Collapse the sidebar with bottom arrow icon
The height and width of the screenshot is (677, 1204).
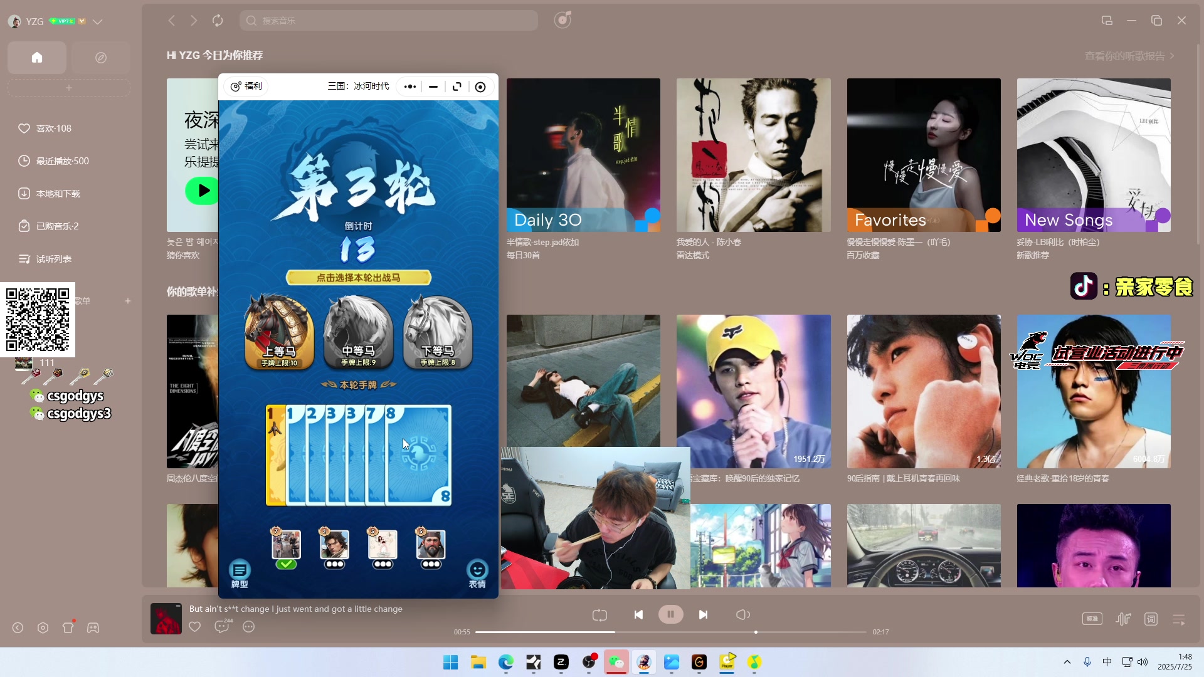pyautogui.click(x=18, y=627)
